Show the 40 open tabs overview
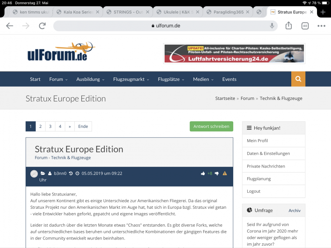The image size is (331, 248). pyautogui.click(x=305, y=26)
